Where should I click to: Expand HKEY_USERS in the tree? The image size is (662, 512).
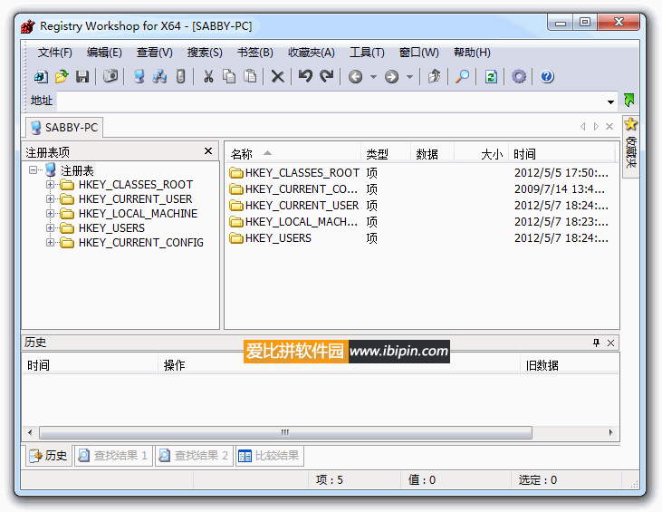click(x=50, y=228)
